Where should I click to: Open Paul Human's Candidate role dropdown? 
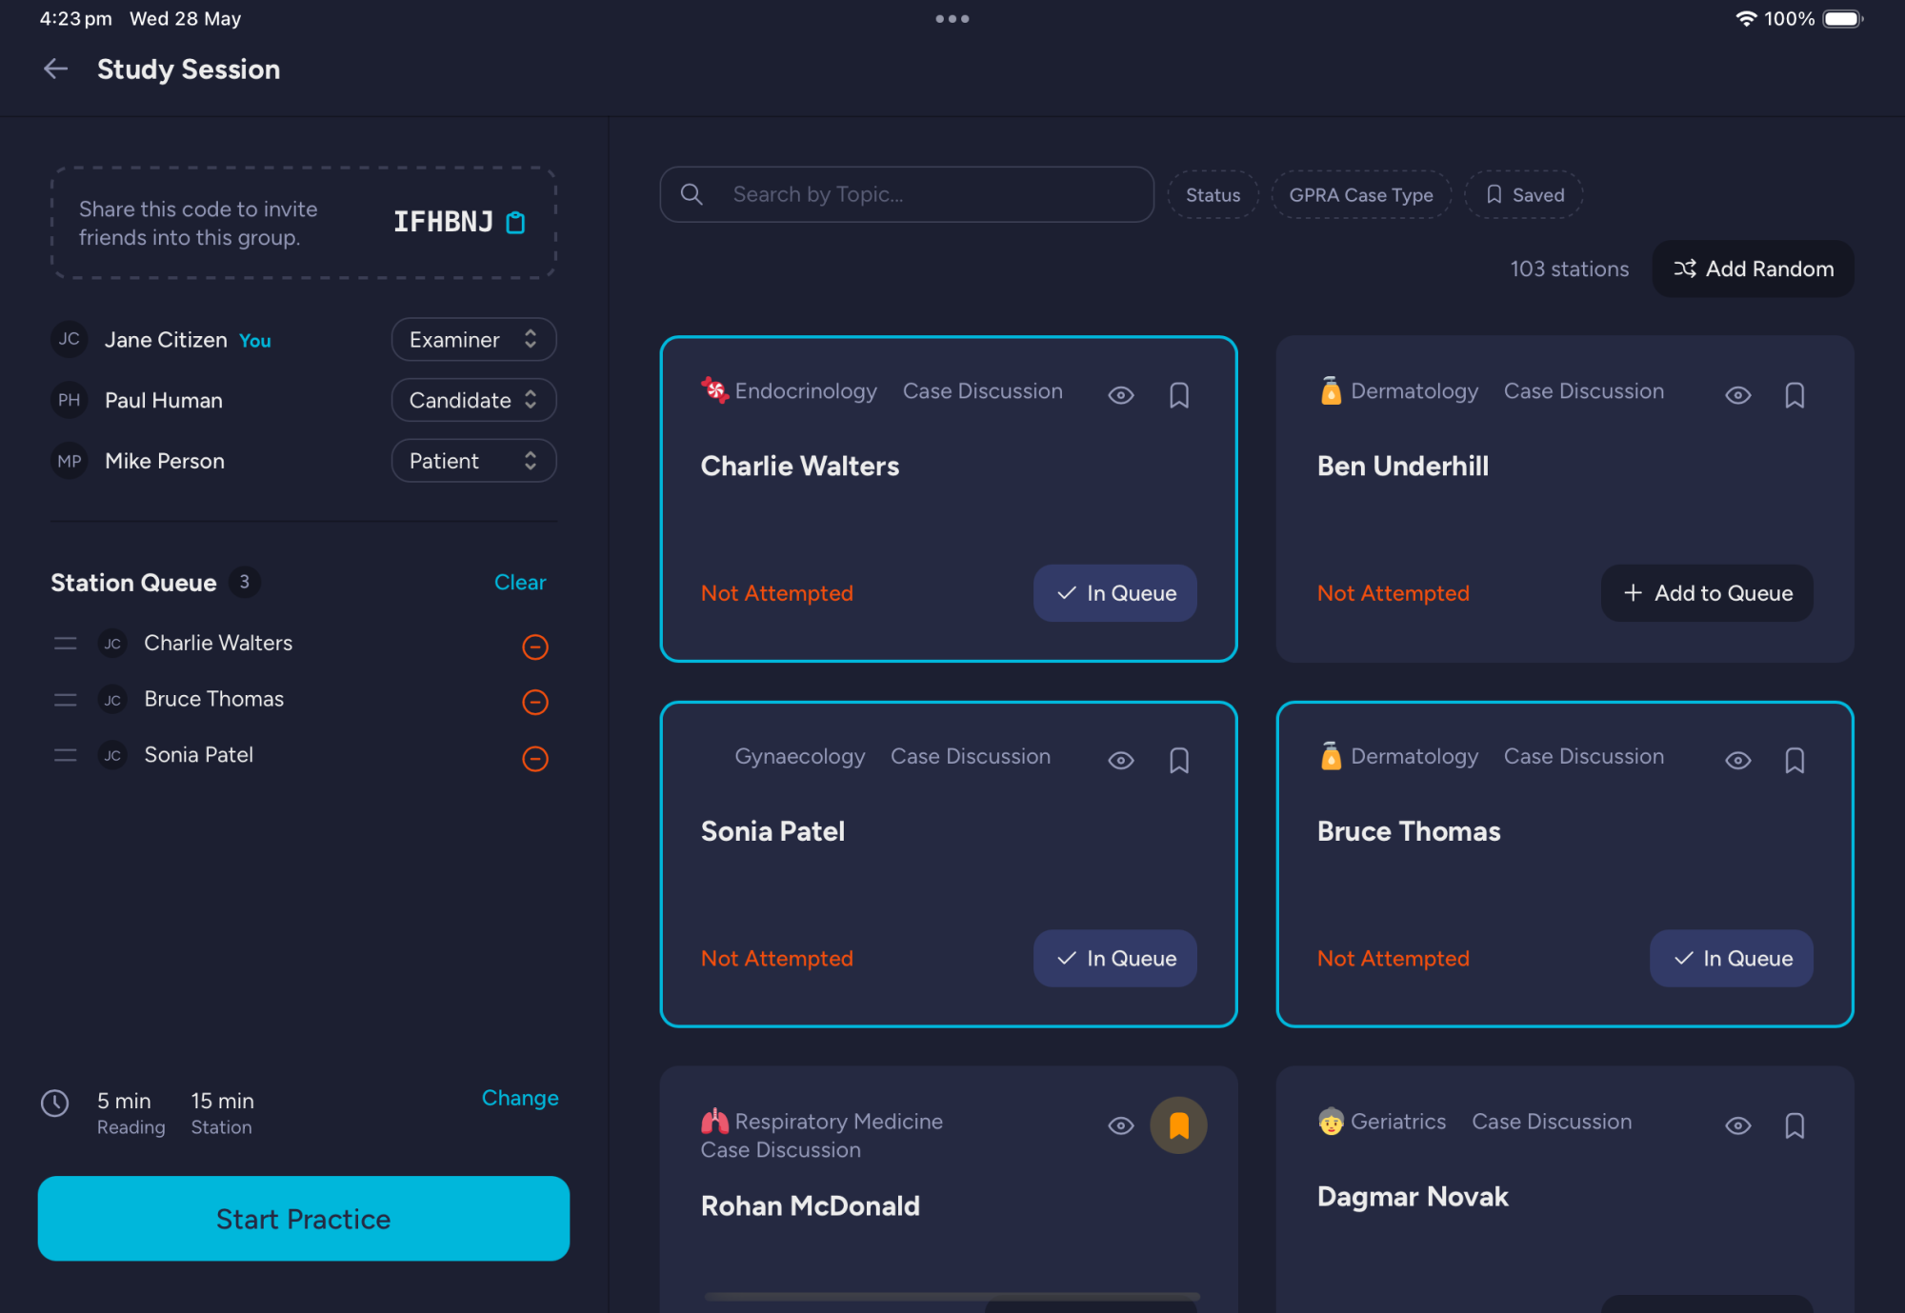click(x=473, y=400)
